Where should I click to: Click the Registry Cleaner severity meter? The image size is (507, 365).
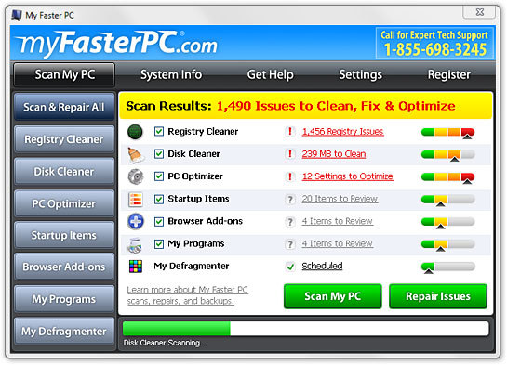[447, 133]
